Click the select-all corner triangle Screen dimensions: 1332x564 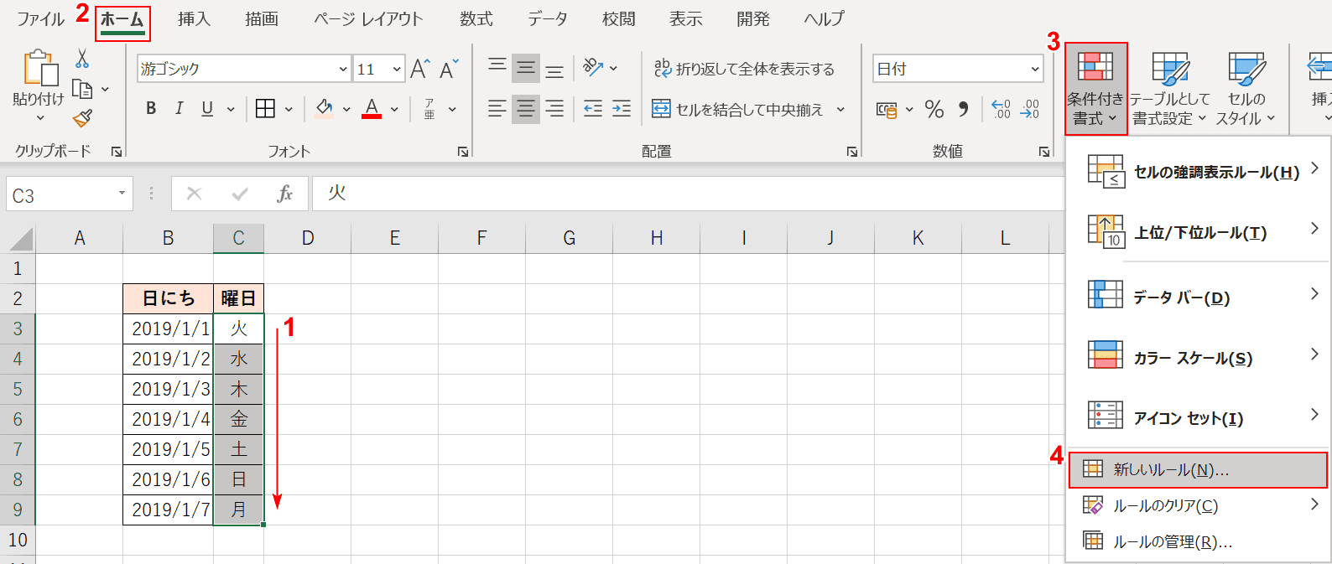click(x=22, y=240)
